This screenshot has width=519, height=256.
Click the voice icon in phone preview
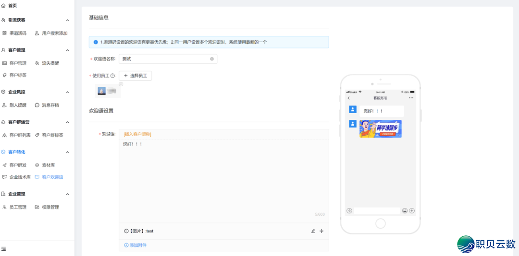point(349,211)
